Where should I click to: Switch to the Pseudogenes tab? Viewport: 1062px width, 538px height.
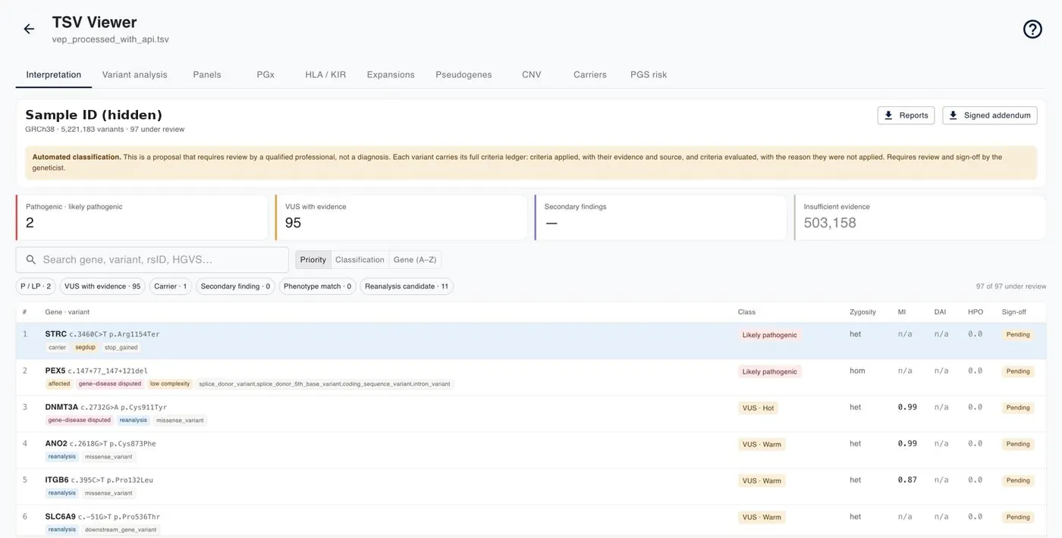pos(463,74)
